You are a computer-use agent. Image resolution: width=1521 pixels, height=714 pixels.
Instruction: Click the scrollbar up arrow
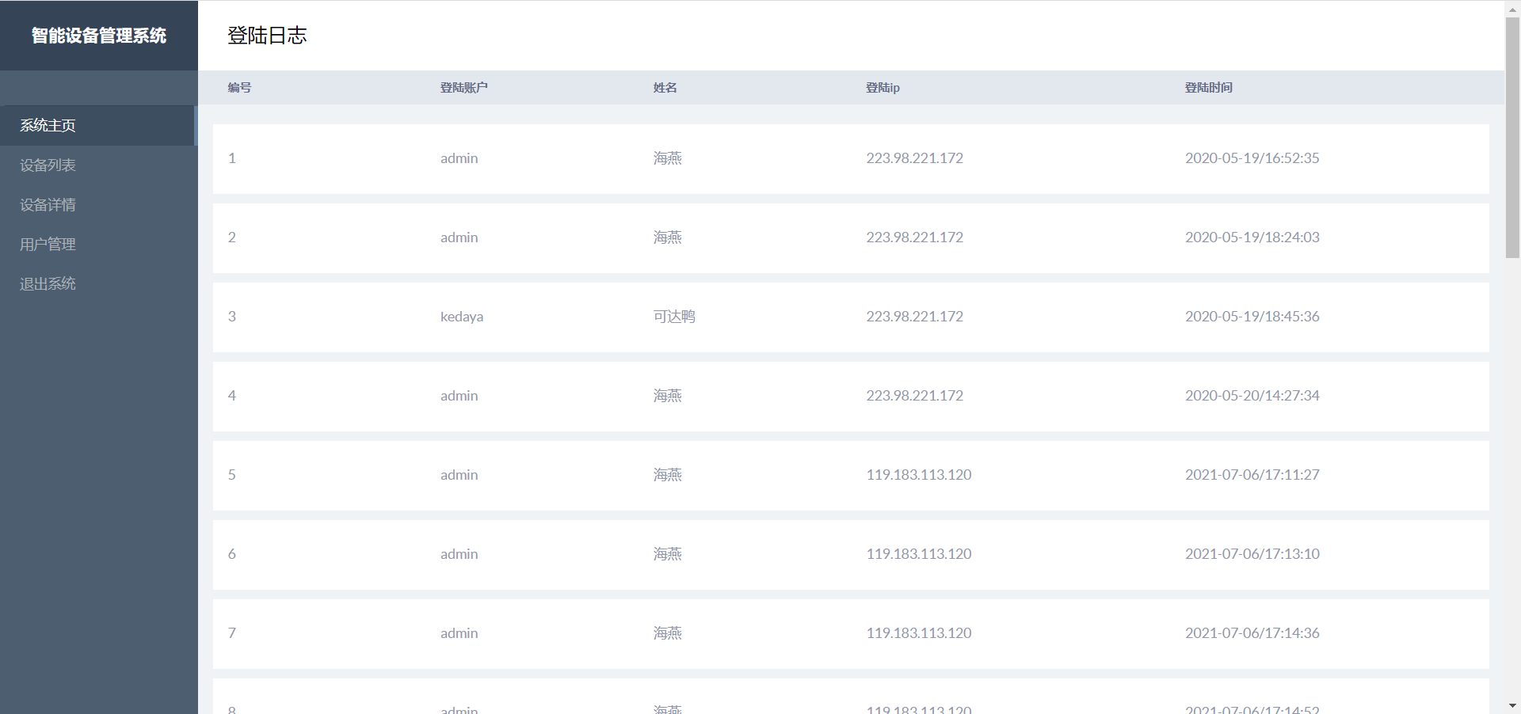[1511, 8]
